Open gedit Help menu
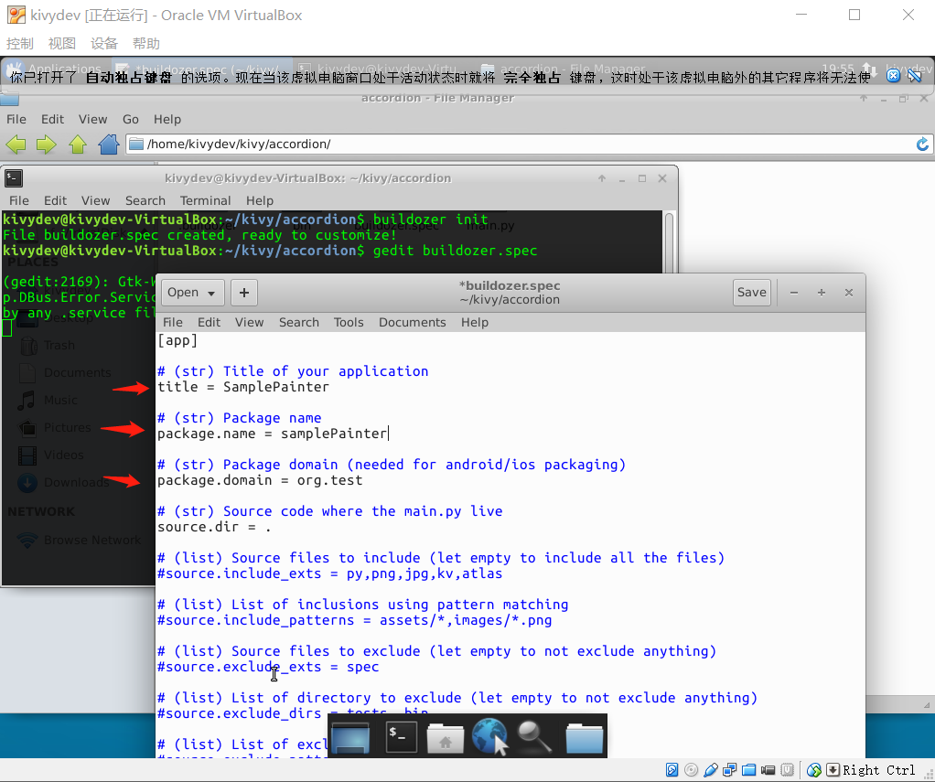 click(475, 323)
